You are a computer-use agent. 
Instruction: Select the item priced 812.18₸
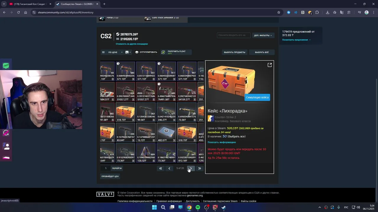[187, 153]
